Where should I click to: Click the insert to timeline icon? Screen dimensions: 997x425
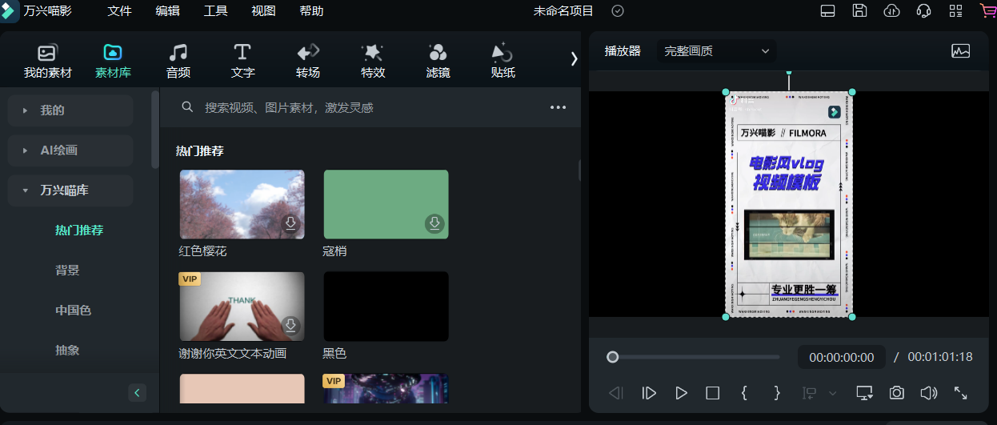(810, 393)
